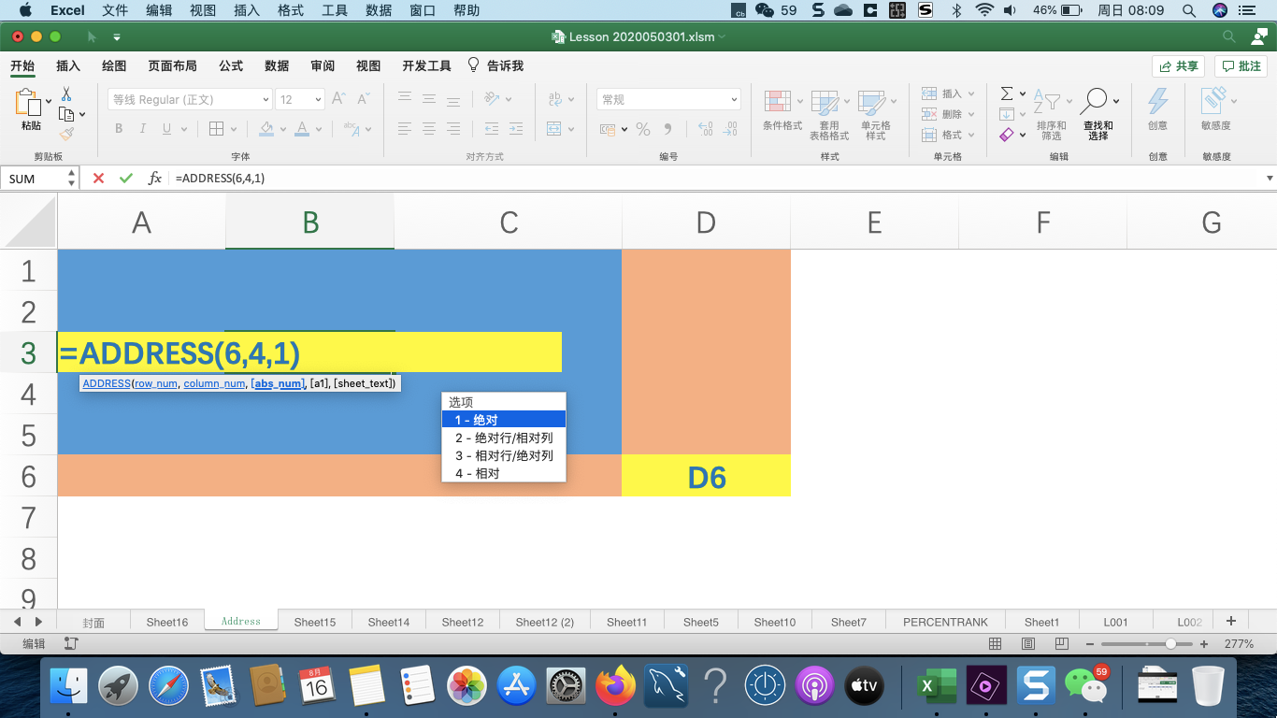Decrease font size with smaller A icon

point(362,99)
